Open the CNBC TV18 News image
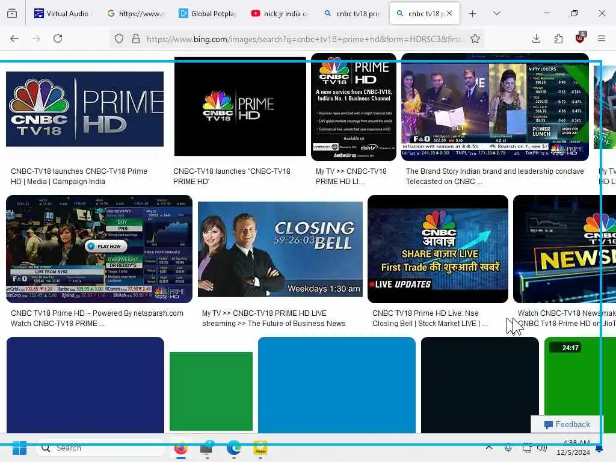 tap(564, 249)
